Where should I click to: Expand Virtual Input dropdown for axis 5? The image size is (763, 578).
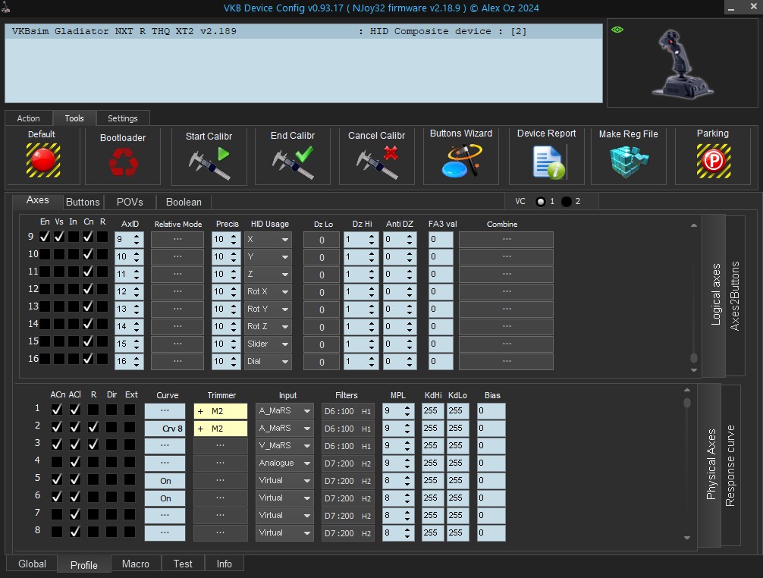284,481
